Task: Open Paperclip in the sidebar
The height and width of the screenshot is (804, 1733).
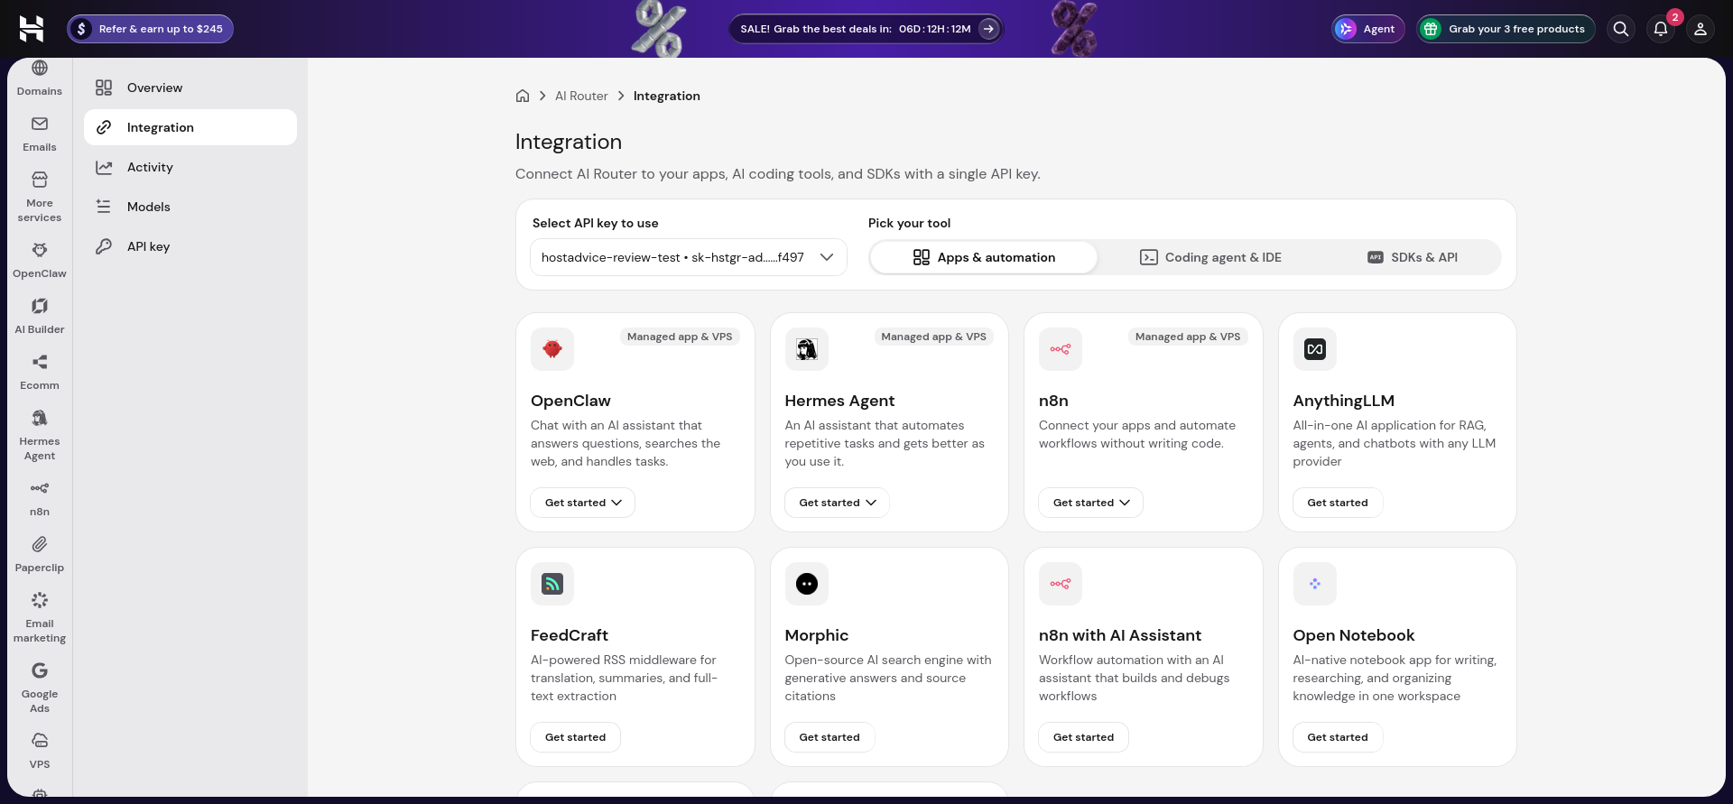Action: [40, 555]
